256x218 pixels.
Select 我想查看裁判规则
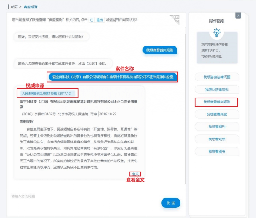[217, 102]
